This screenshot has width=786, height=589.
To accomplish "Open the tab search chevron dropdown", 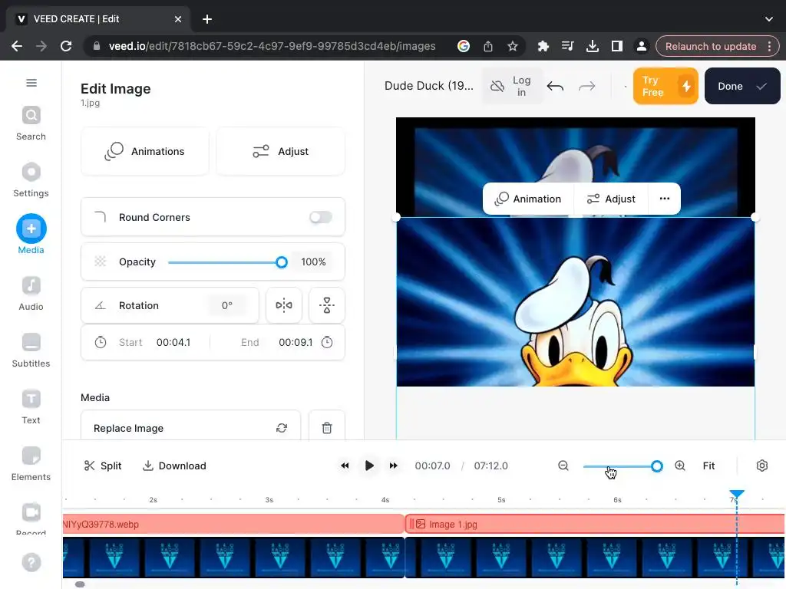I will [768, 19].
